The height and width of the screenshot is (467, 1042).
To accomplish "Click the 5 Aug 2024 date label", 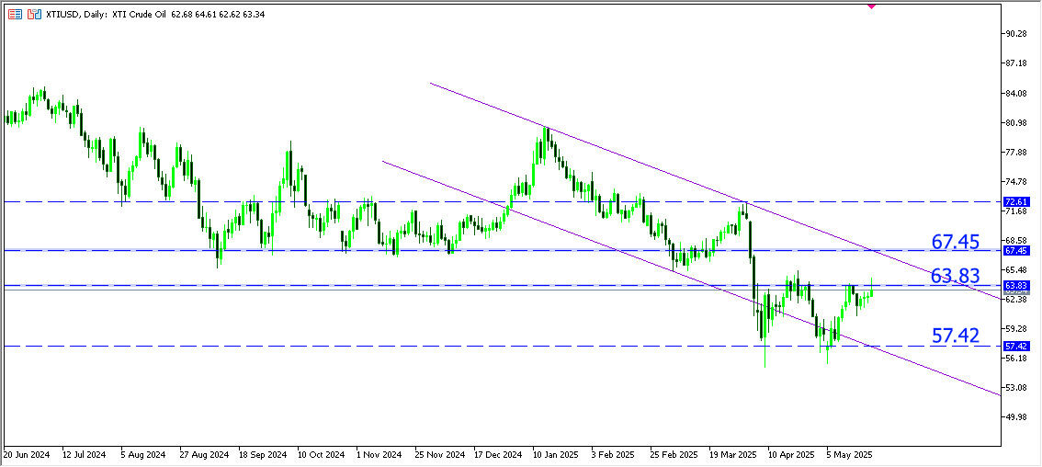I will 144,454.
